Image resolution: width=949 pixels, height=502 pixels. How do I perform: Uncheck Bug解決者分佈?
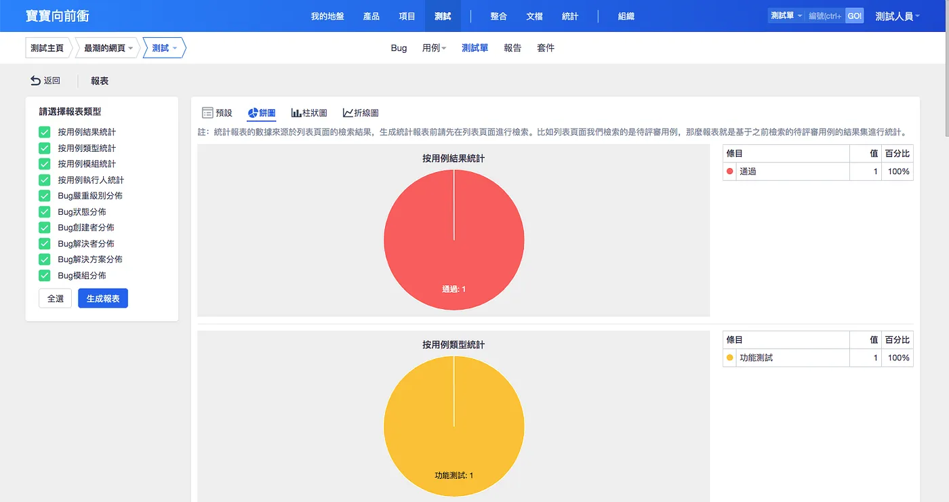point(45,243)
